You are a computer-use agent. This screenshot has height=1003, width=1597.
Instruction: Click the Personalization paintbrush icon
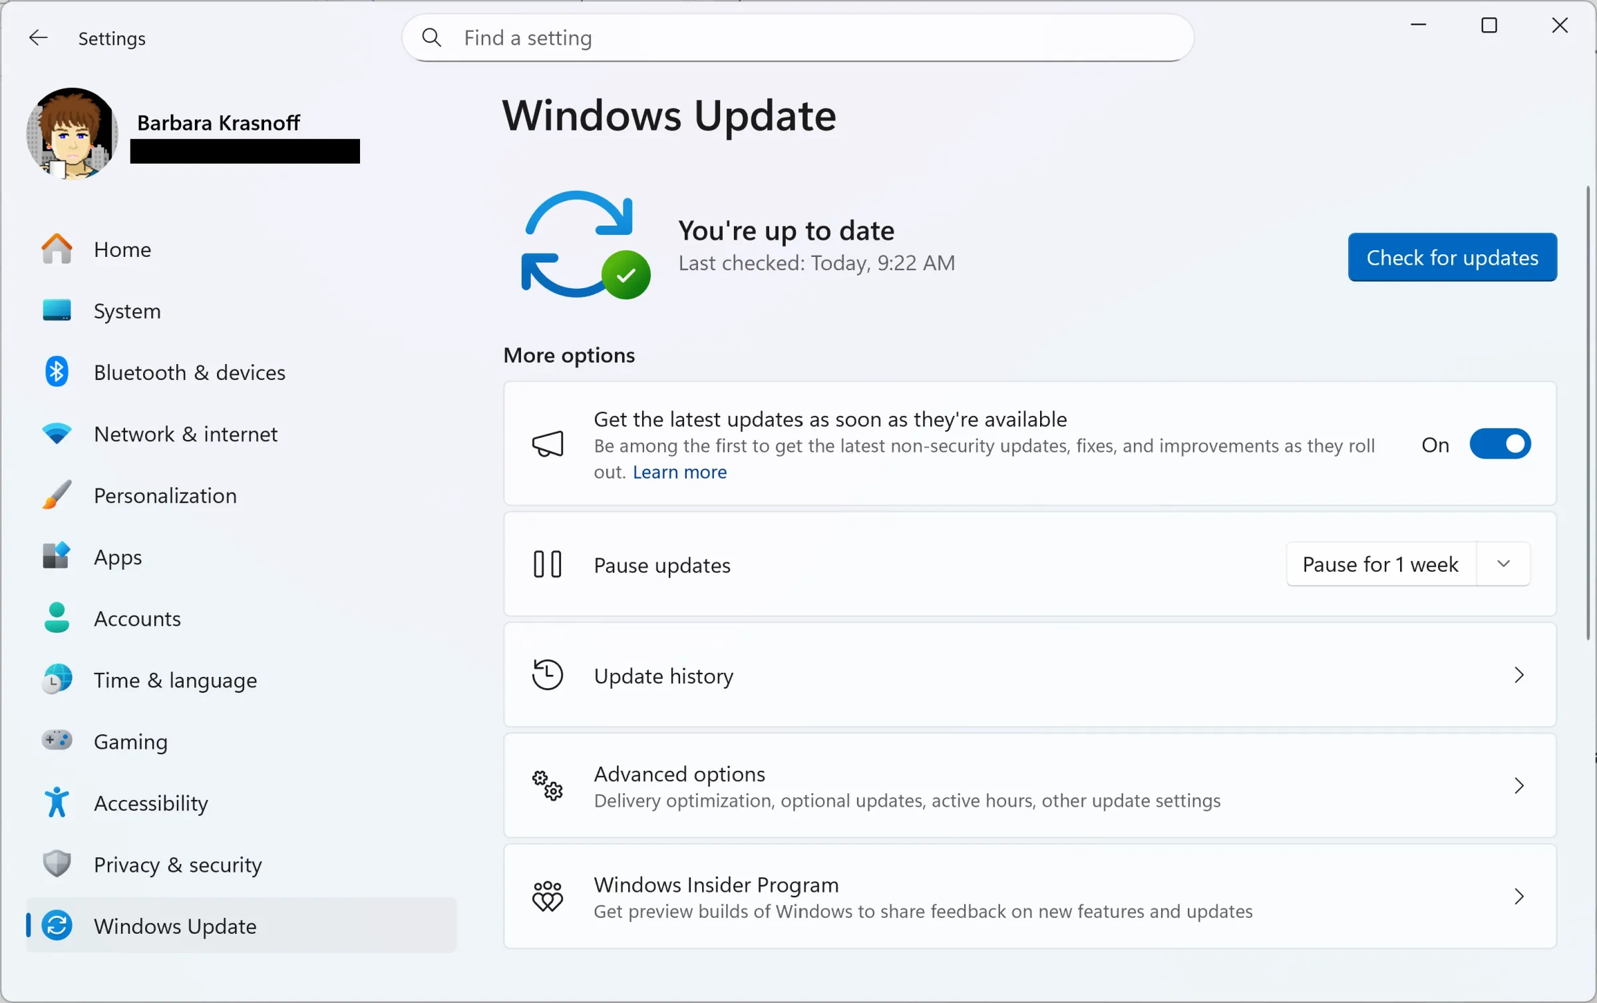[x=57, y=495]
